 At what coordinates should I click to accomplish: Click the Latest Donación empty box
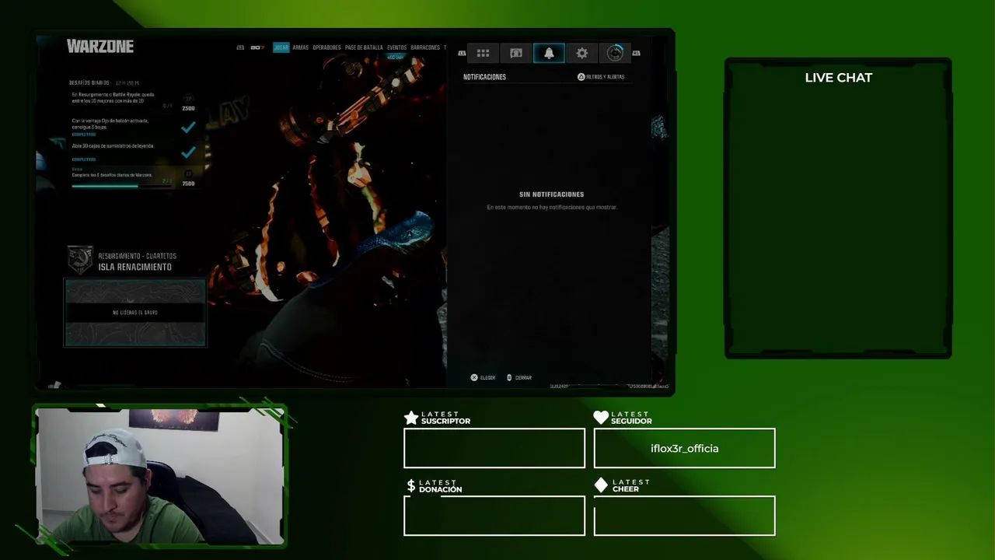click(x=494, y=516)
